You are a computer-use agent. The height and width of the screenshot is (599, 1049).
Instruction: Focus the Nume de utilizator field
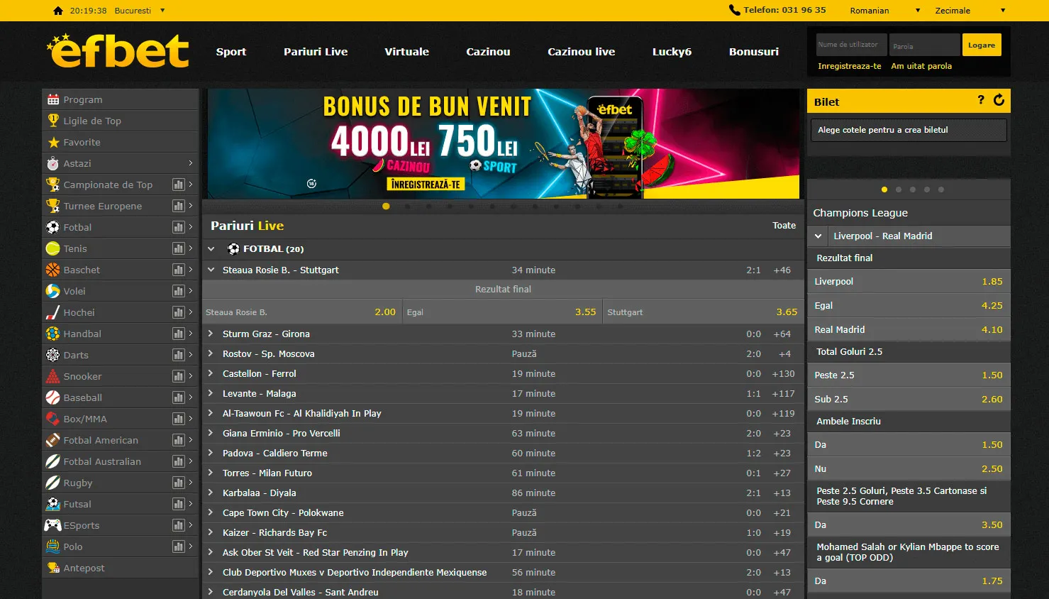coord(851,45)
